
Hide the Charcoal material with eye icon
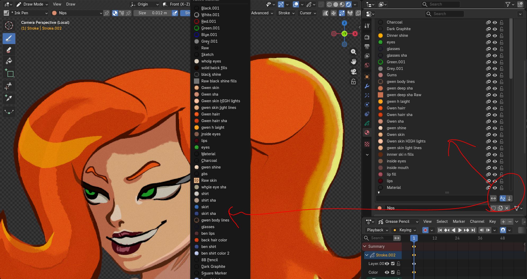coord(495,22)
